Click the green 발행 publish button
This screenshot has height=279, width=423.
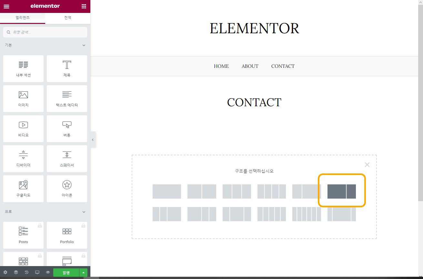(66, 273)
